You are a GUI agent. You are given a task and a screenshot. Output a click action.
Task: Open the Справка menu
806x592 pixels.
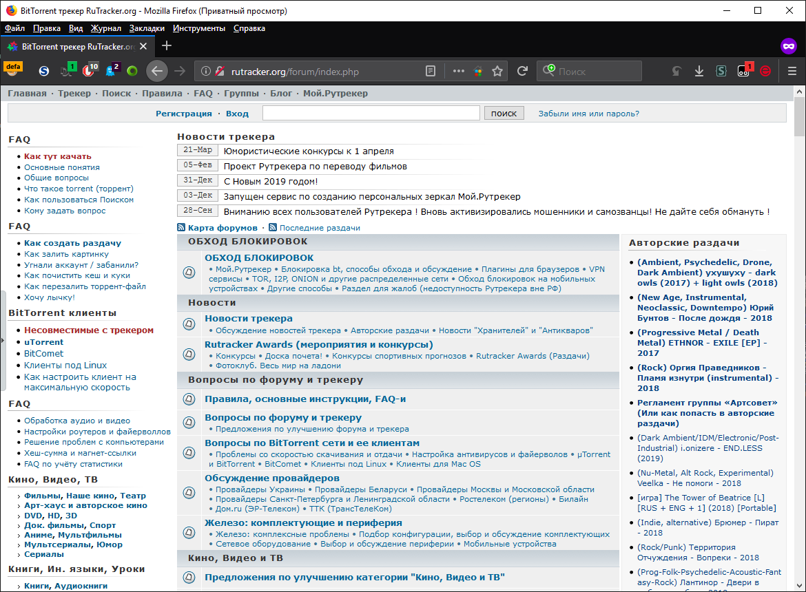click(249, 28)
